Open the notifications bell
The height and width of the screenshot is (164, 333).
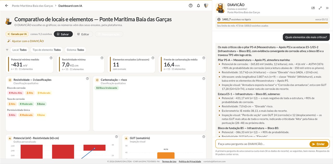point(198,5)
